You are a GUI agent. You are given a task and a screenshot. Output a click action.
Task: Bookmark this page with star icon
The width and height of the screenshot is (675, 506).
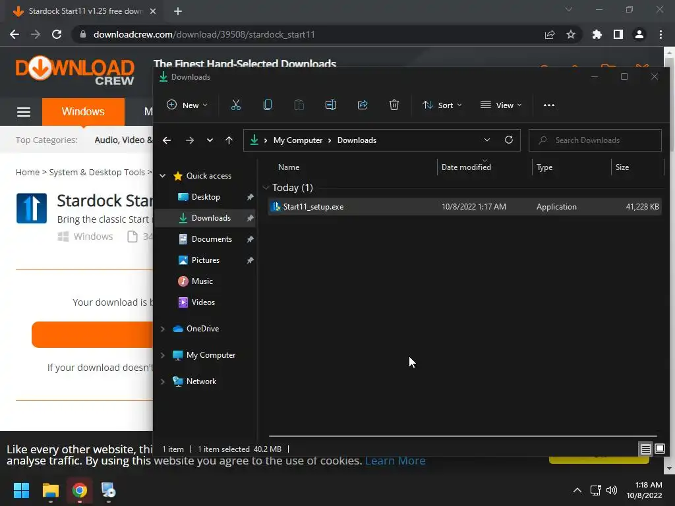click(x=571, y=34)
